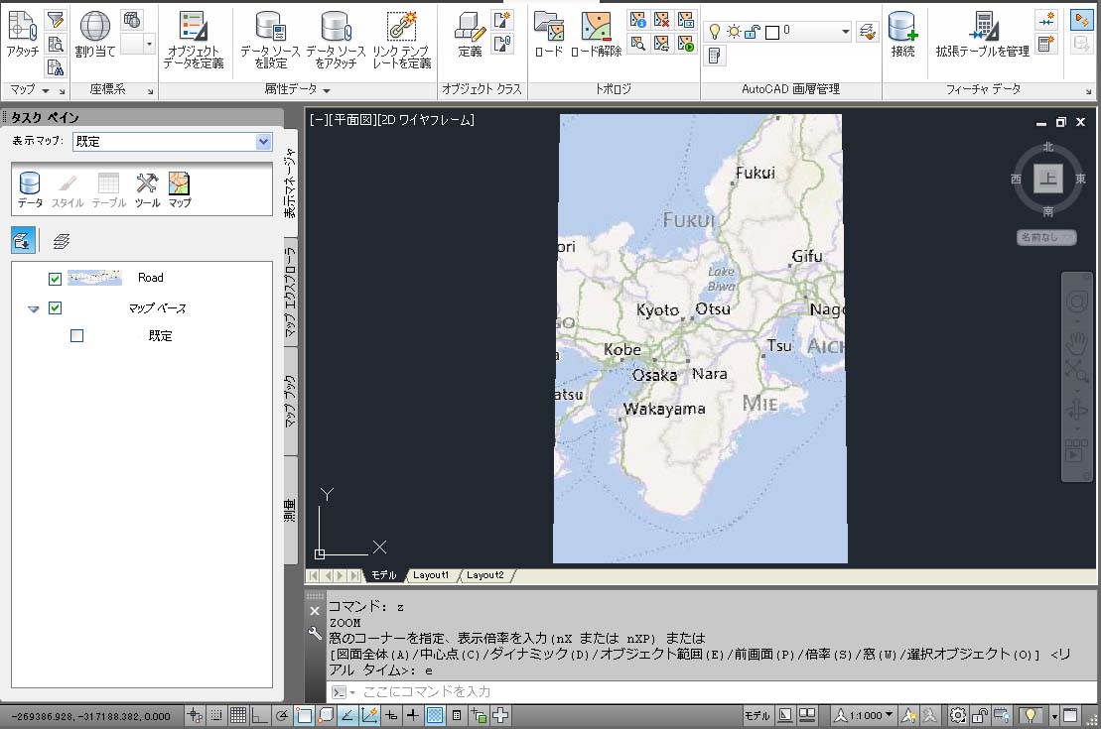The width and height of the screenshot is (1101, 729).
Task: Open the AutoCAD layer selector dropdown
Action: pos(845,32)
